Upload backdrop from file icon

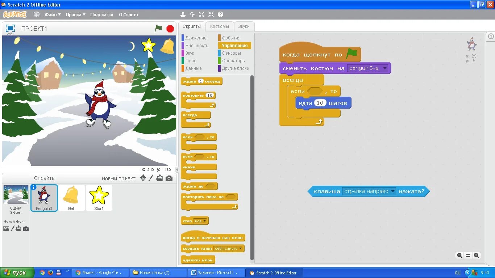(x=18, y=229)
